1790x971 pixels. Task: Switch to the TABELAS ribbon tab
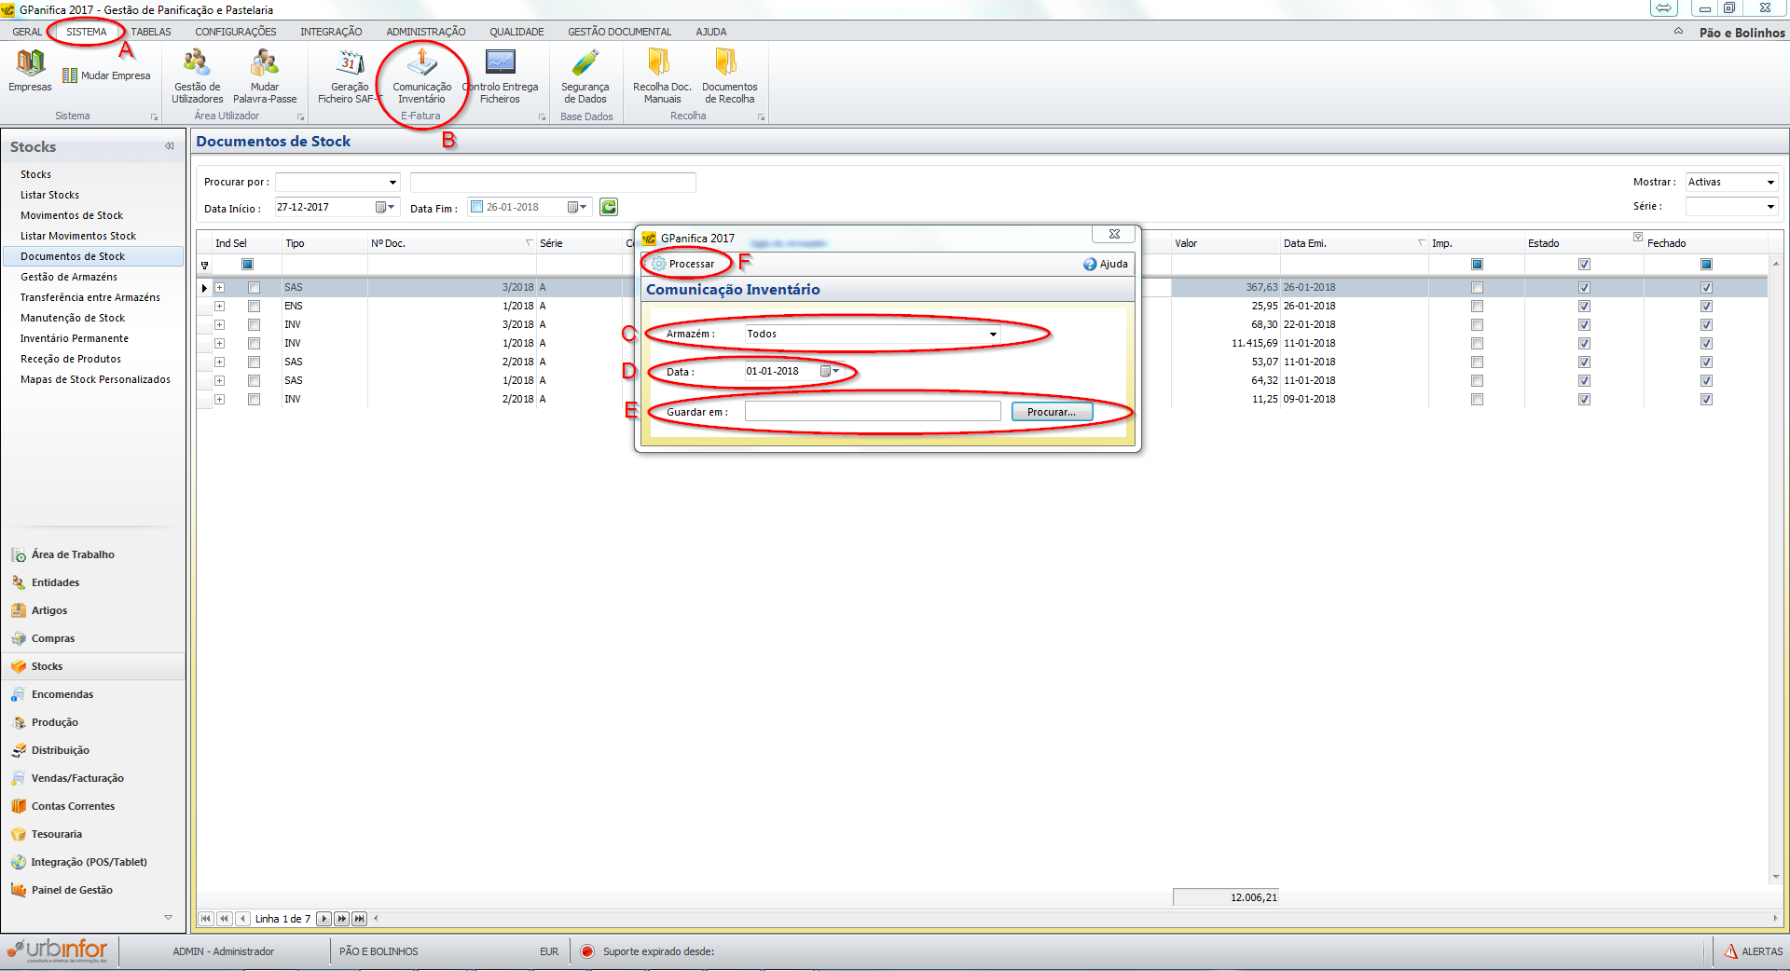tap(151, 32)
